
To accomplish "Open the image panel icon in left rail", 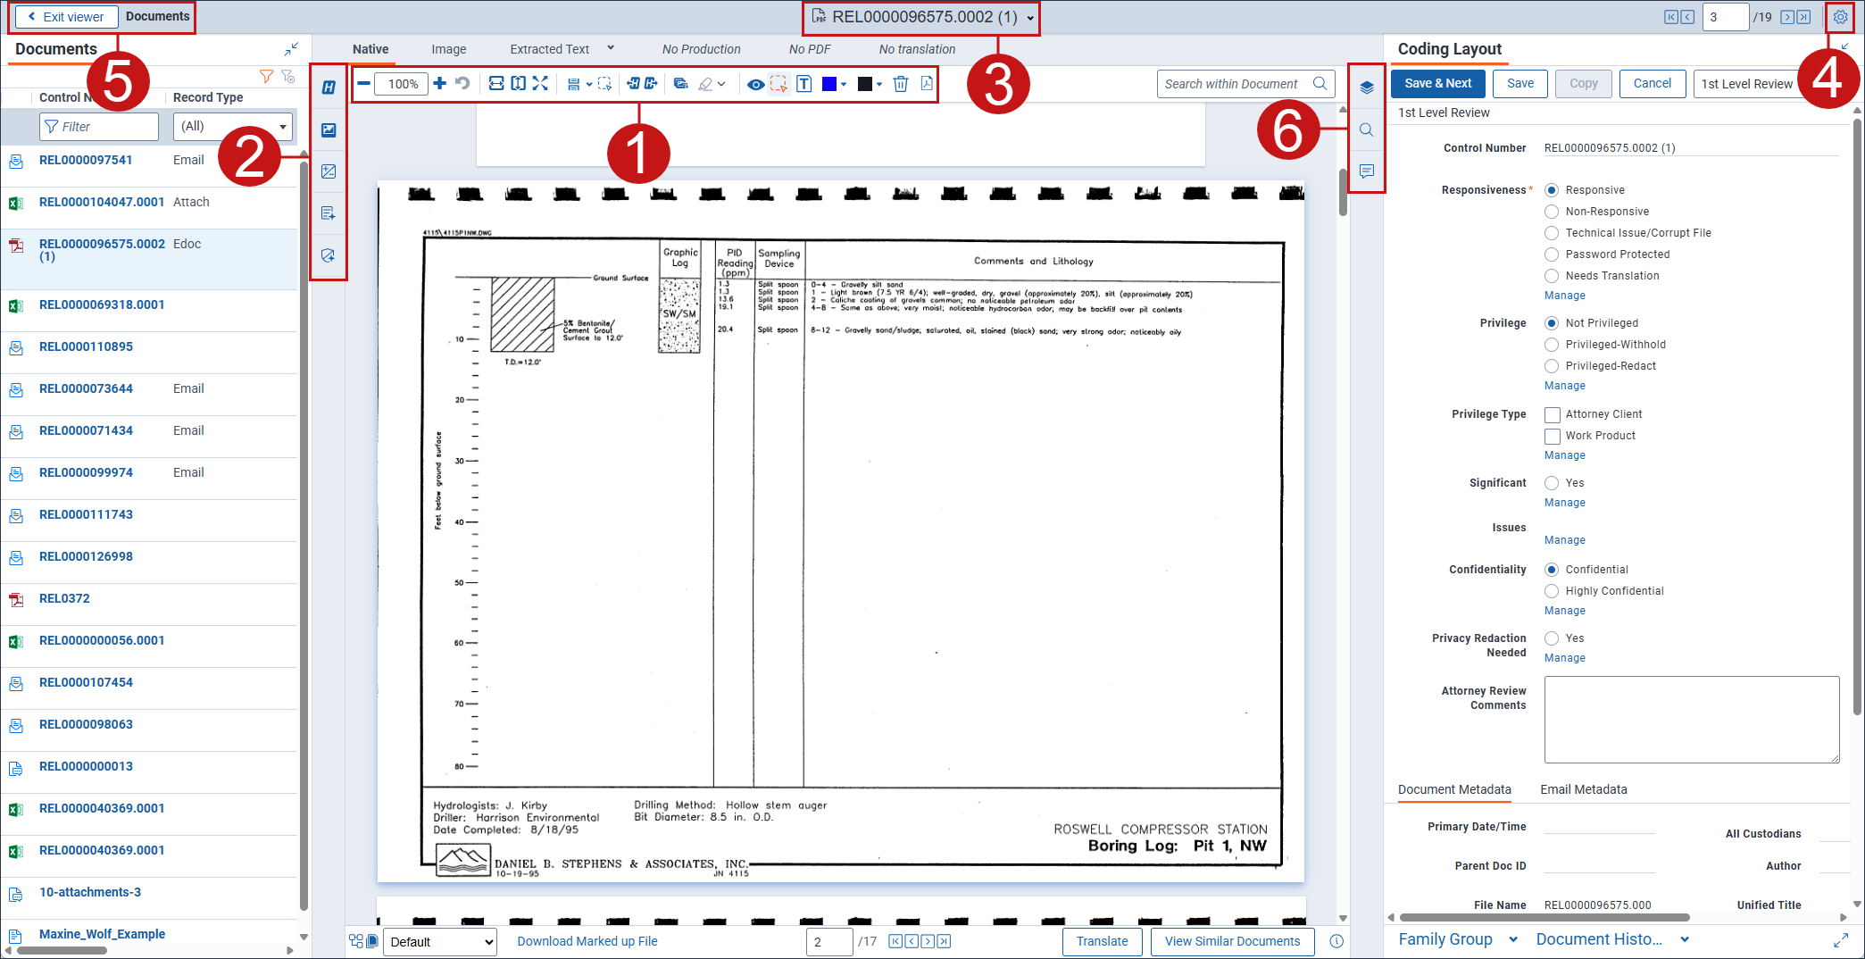I will point(329,130).
